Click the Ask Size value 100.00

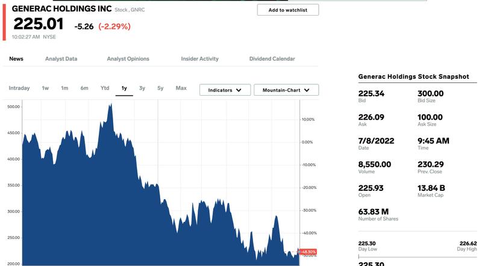pyautogui.click(x=430, y=117)
